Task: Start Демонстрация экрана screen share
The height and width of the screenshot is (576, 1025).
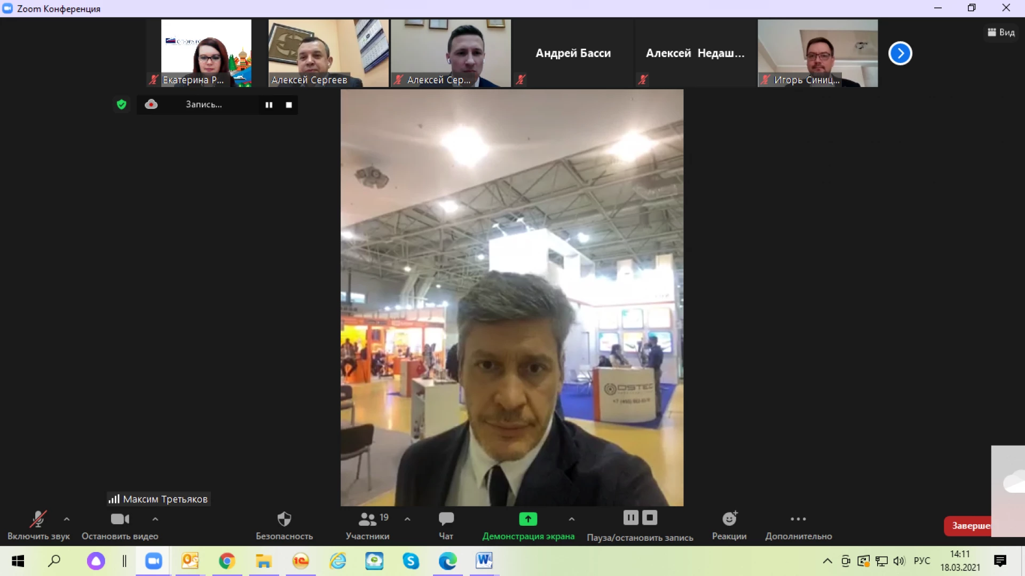Action: point(529,526)
